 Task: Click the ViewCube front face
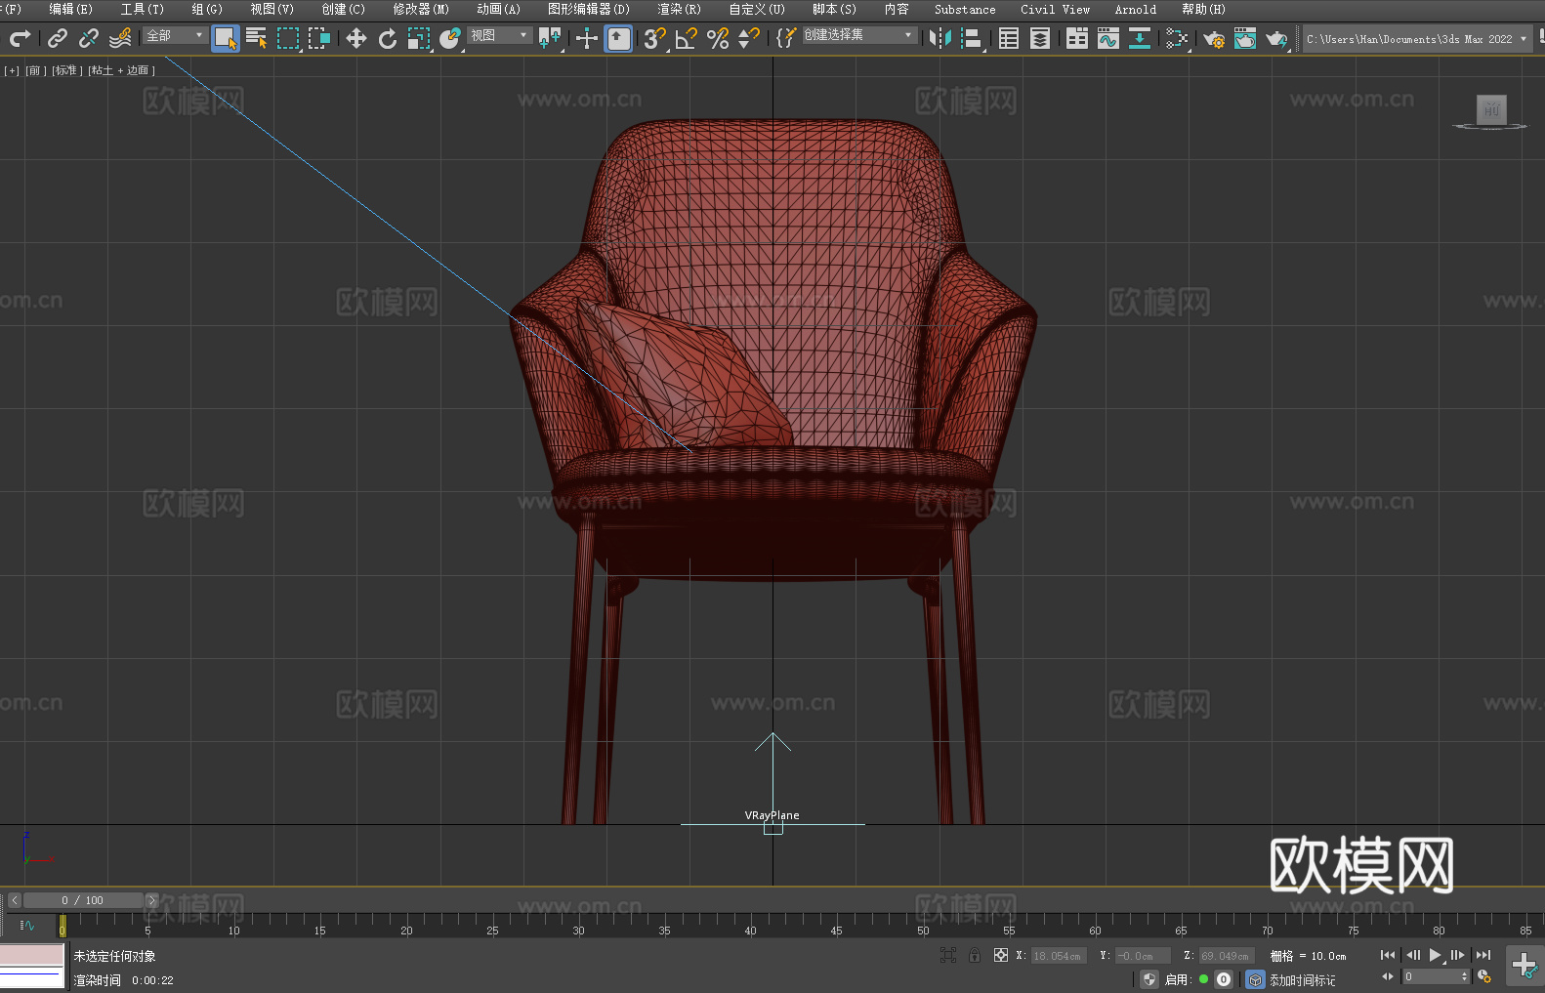[x=1491, y=109]
